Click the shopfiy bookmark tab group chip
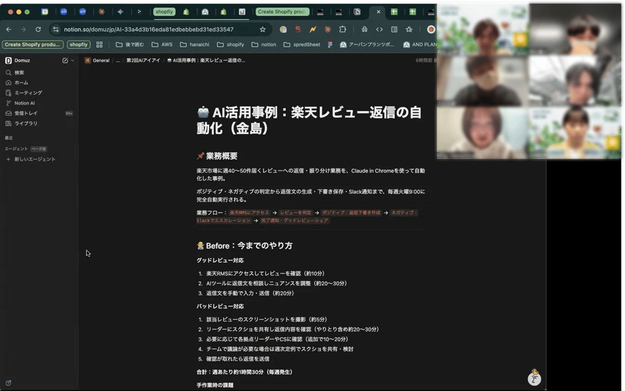This screenshot has height=391, width=625. (79, 44)
